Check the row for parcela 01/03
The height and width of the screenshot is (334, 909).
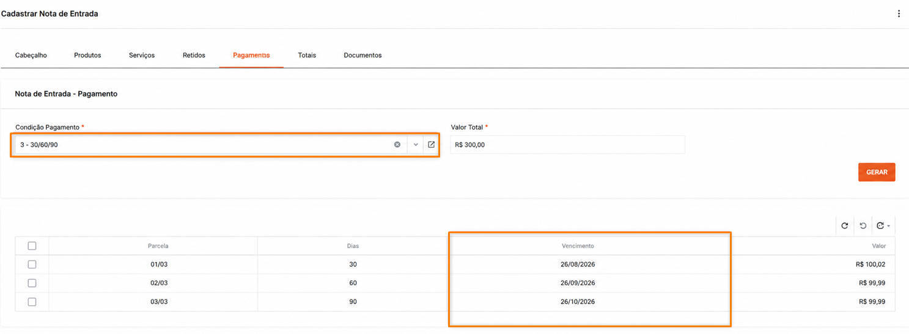(32, 264)
